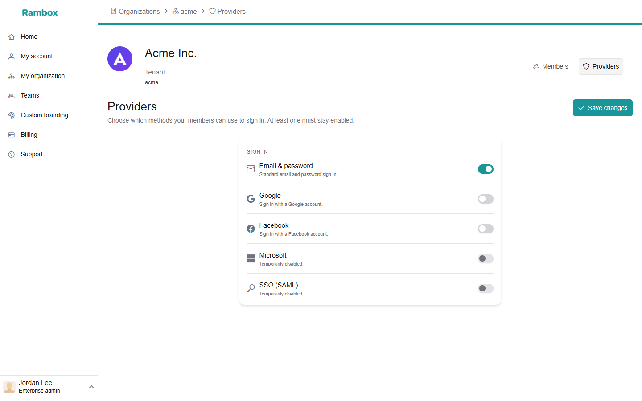Image resolution: width=642 pixels, height=401 pixels.
Task: Click the shield icon on Providers tab
Action: tap(586, 66)
